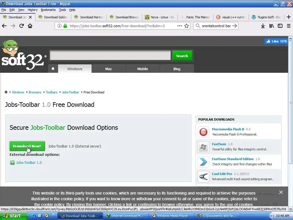The image size is (293, 220).
Task: Open the Edit menu
Action: (x=12, y=10)
